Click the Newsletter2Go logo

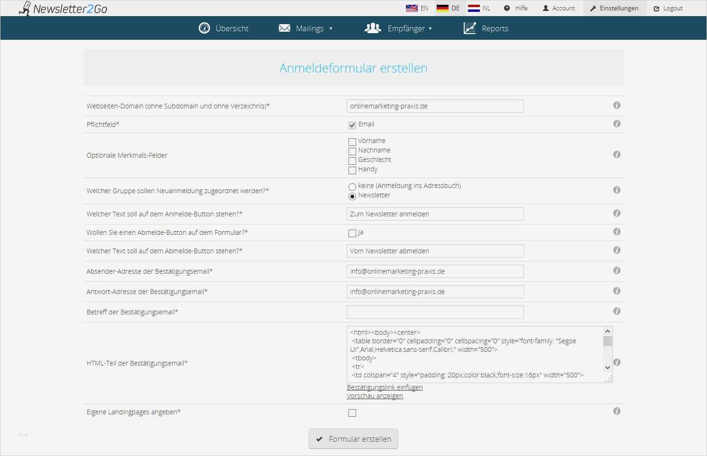[x=63, y=8]
